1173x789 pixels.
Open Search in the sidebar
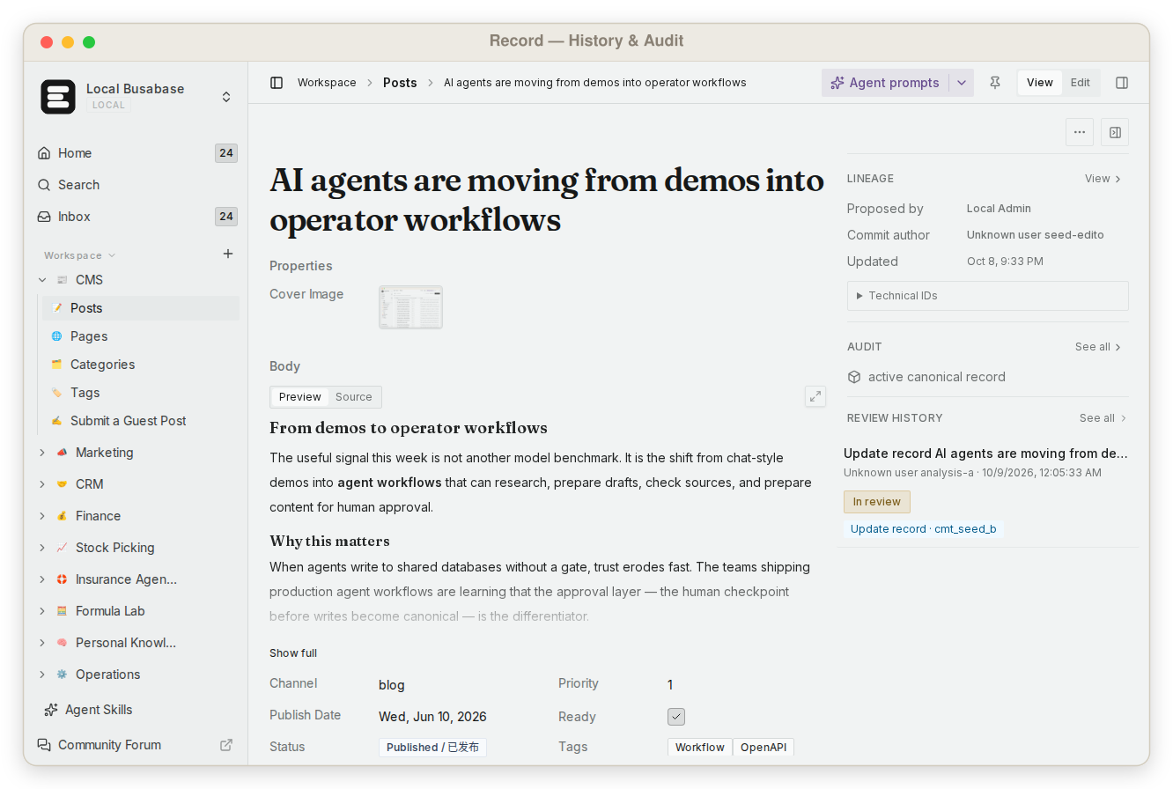[x=137, y=185]
